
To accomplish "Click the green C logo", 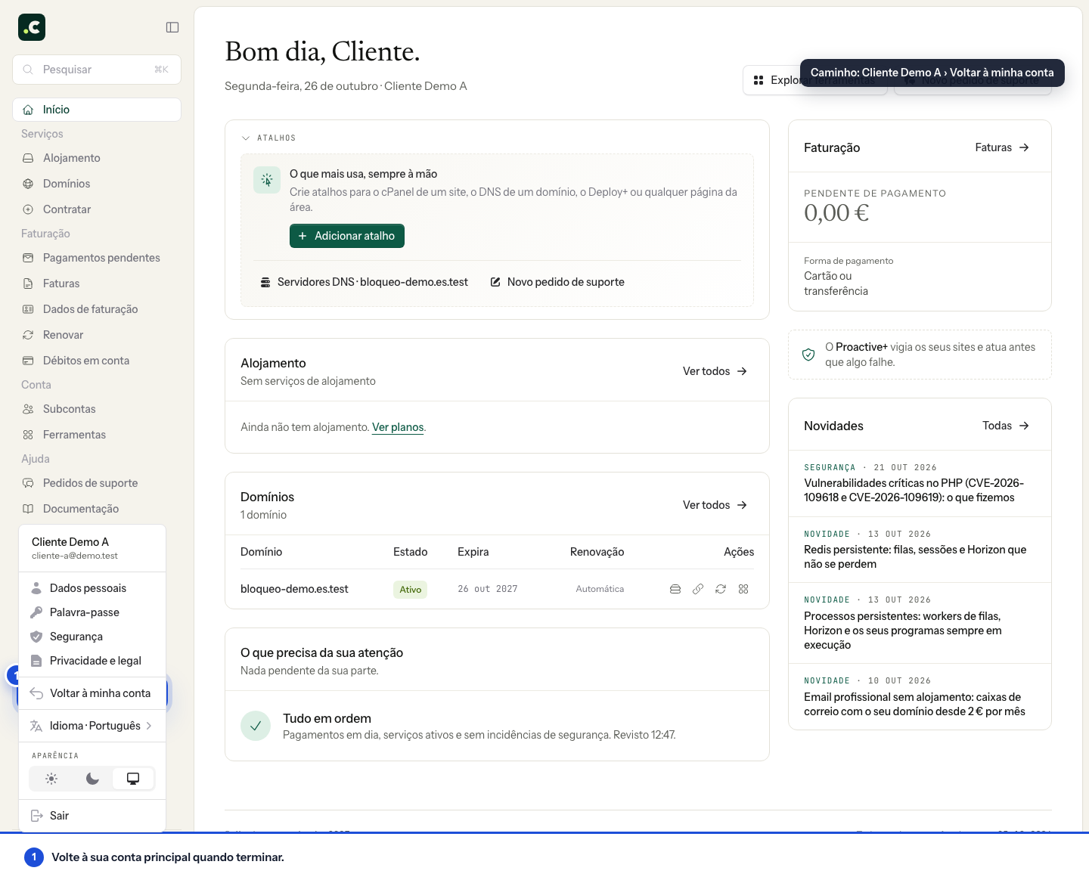I will point(32,27).
